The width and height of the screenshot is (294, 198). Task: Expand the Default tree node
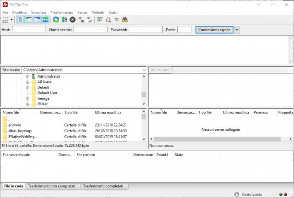tap(28, 88)
